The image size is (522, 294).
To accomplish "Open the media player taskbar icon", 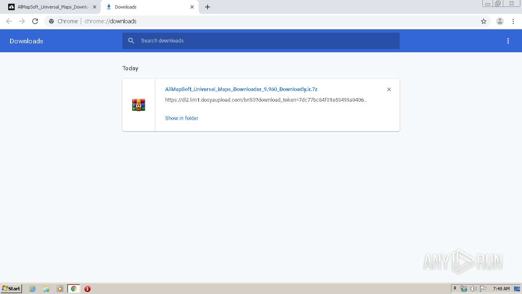I will pyautogui.click(x=60, y=289).
